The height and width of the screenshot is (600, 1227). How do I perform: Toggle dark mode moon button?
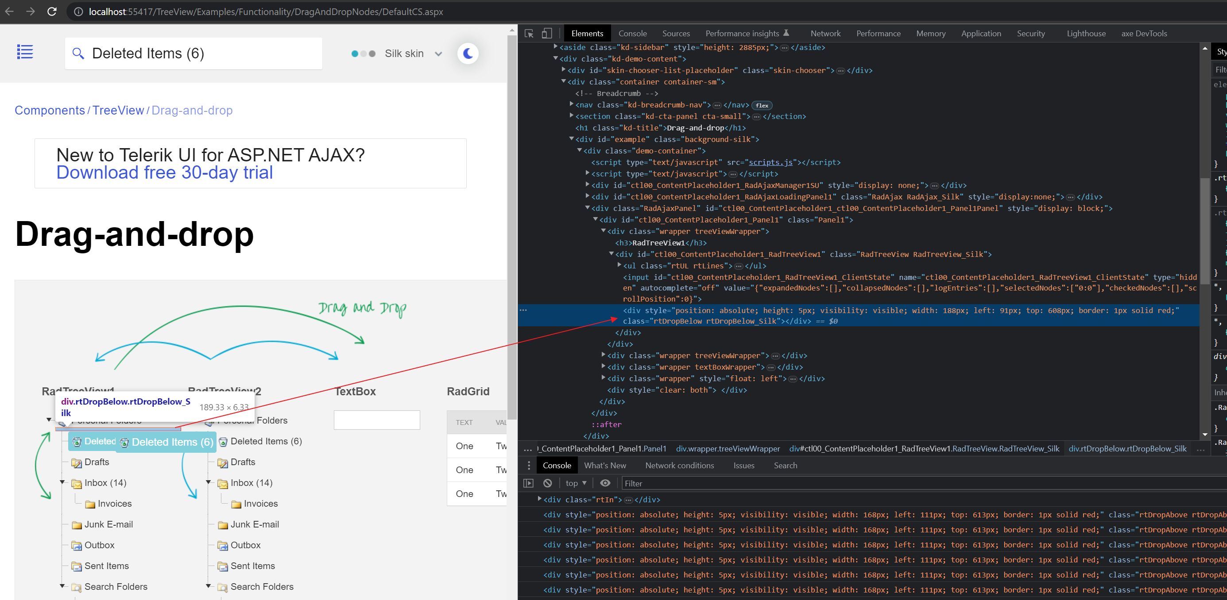468,54
